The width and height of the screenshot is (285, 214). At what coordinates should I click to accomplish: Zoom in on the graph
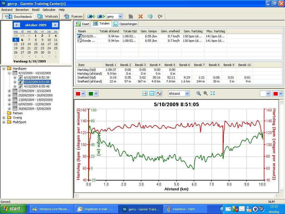pyautogui.click(x=198, y=93)
